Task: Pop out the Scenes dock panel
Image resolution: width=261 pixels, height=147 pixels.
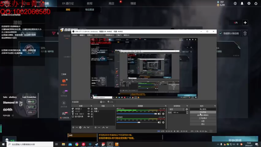Action: tap(114, 106)
